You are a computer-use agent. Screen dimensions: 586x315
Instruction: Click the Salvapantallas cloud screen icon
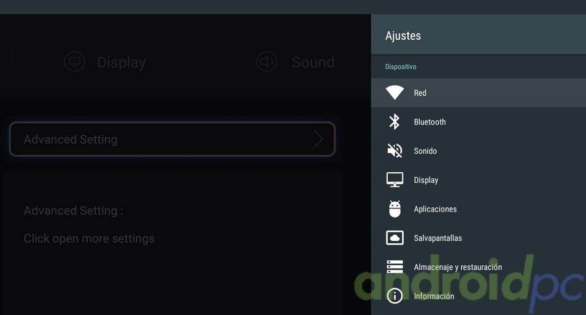395,238
